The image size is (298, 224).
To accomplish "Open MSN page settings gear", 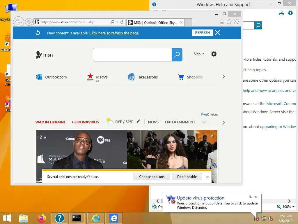I will (214, 54).
